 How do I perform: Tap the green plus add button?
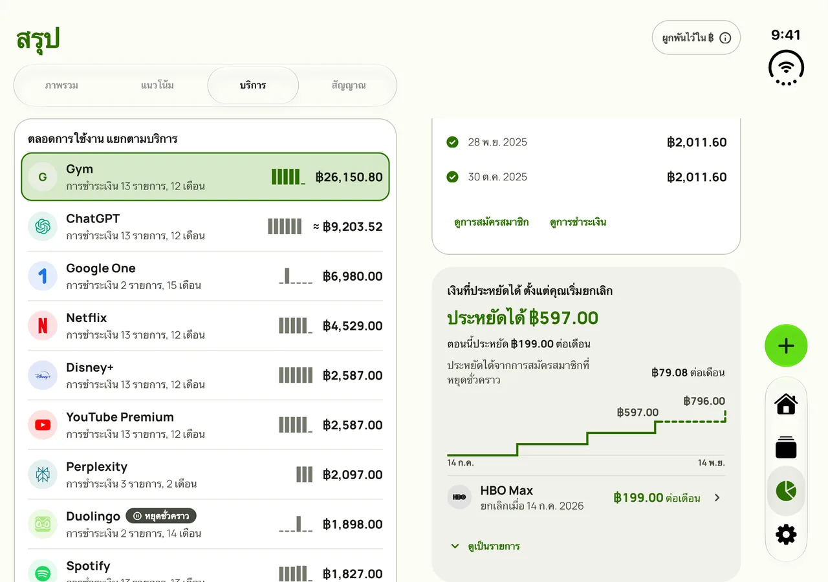786,346
